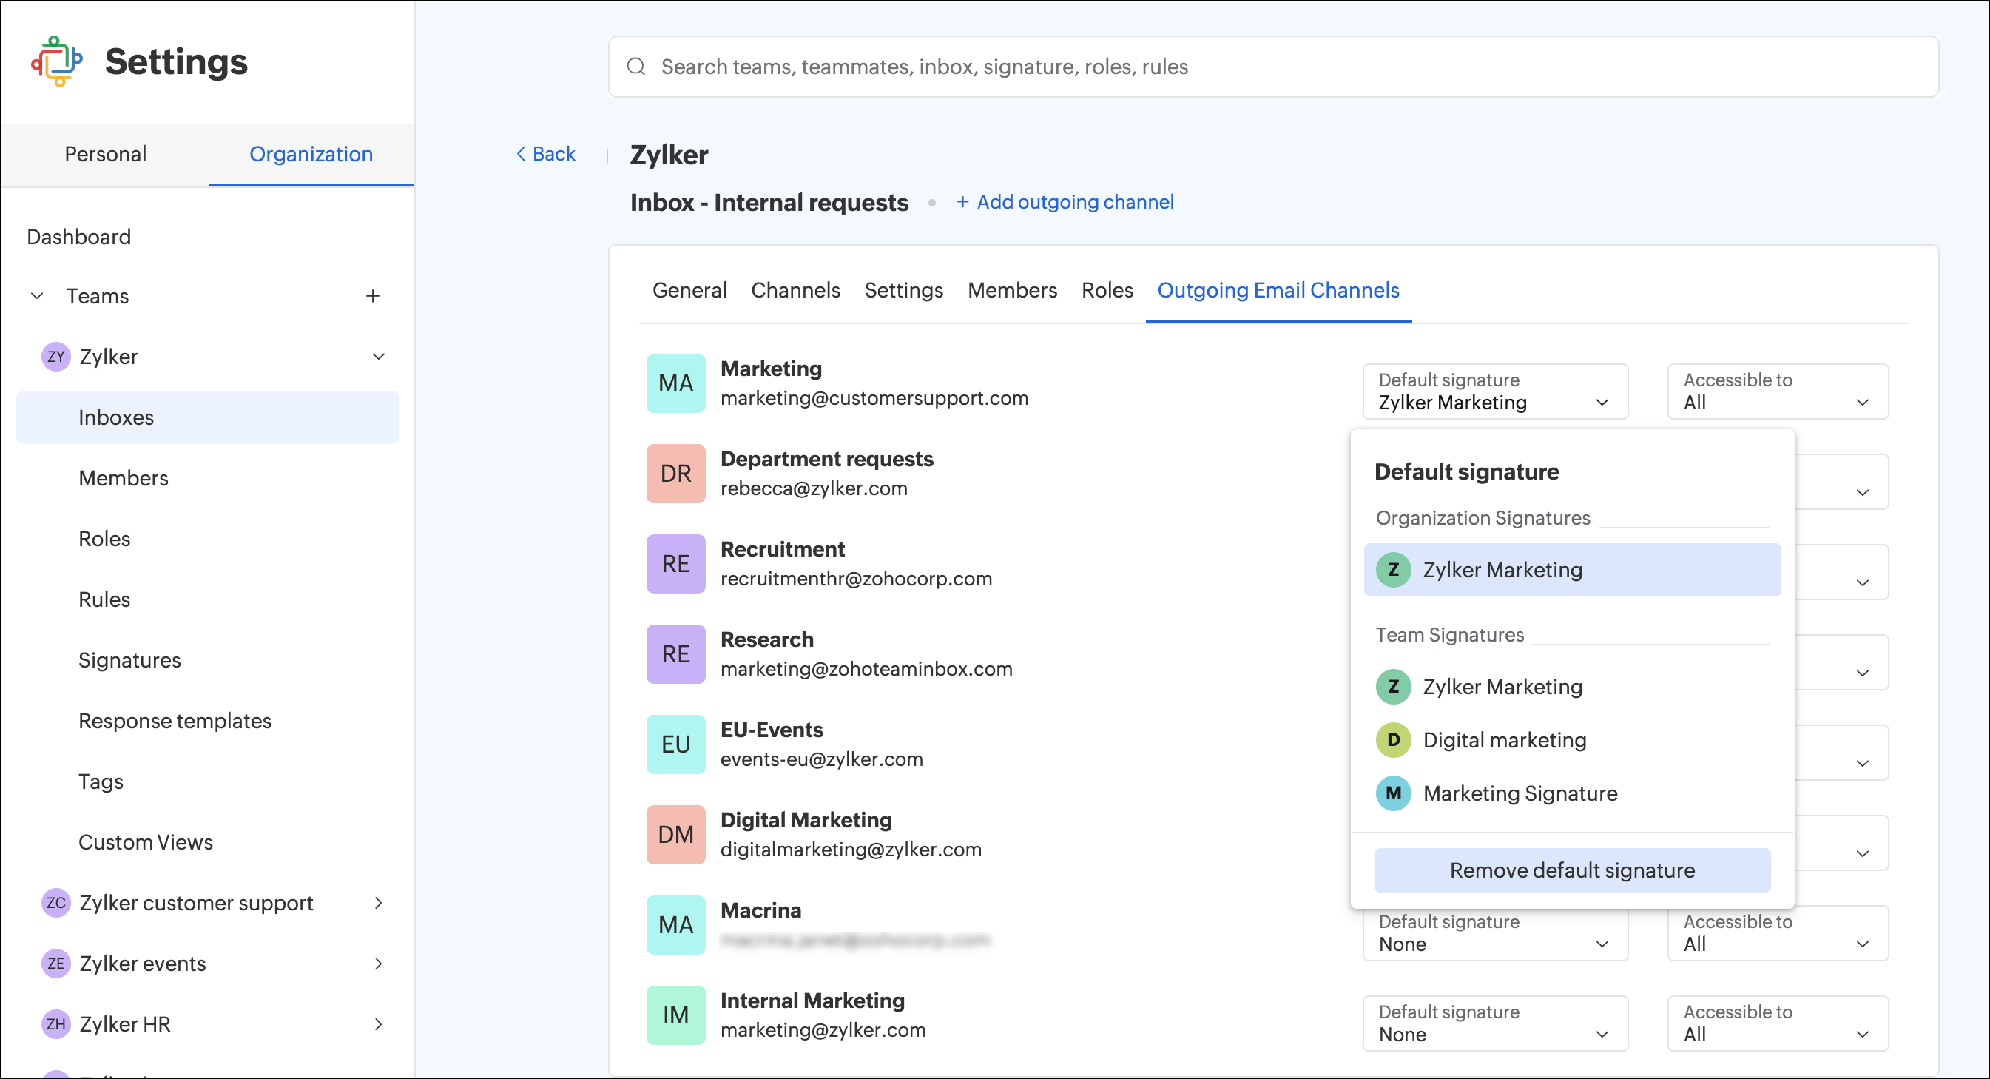Open the Members tab of inbox
This screenshot has width=1990, height=1079.
click(1012, 290)
